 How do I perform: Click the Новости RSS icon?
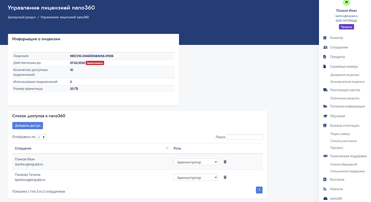(325, 189)
